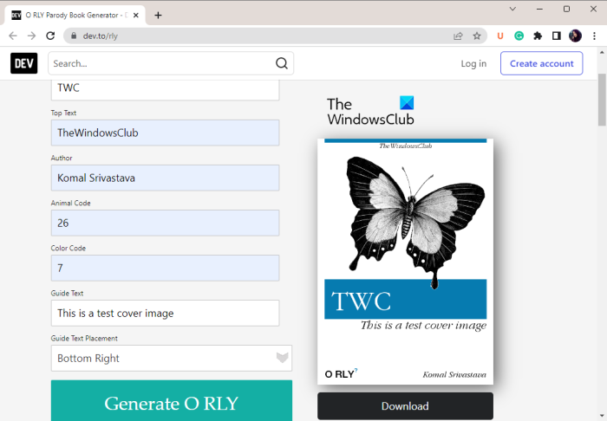Click the generated butterfly book cover

(x=405, y=262)
